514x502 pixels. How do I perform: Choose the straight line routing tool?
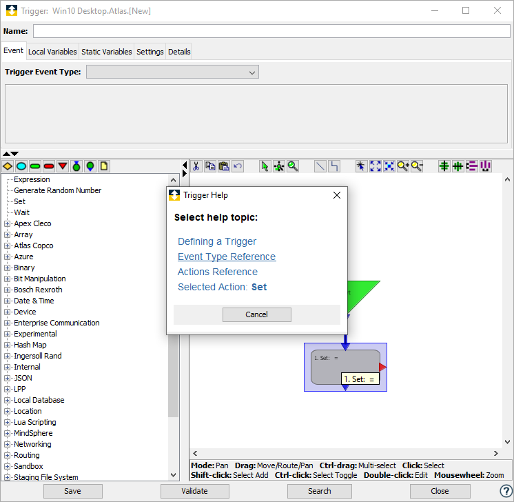click(320, 166)
